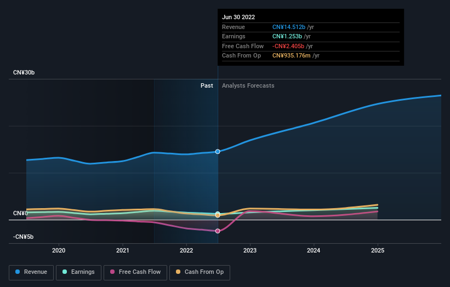
Task: Click the tooltip date 'Jun 30 2022'
Action: pyautogui.click(x=238, y=17)
